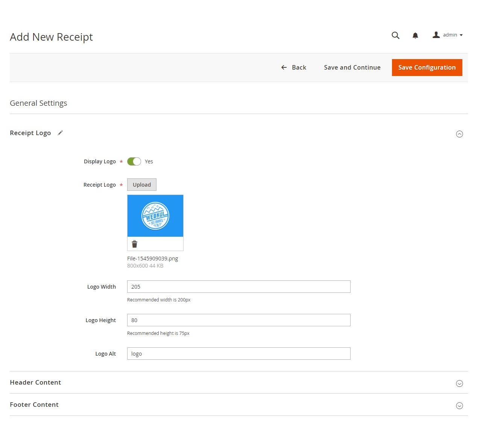Click the Header Content heading
Viewport: 477px width, 426px height.
click(x=35, y=382)
